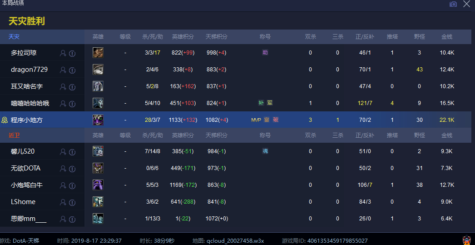Add 耳又啥名字 as a friend
This screenshot has width=475, height=245.
pyautogui.click(x=63, y=87)
